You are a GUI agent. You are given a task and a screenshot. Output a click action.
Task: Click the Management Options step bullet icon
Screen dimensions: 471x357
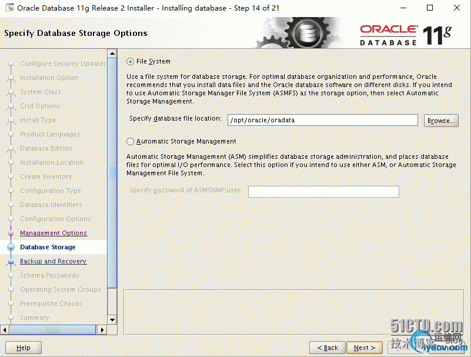[x=11, y=233]
